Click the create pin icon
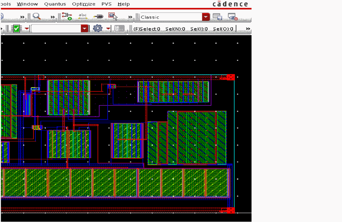 coord(98,17)
